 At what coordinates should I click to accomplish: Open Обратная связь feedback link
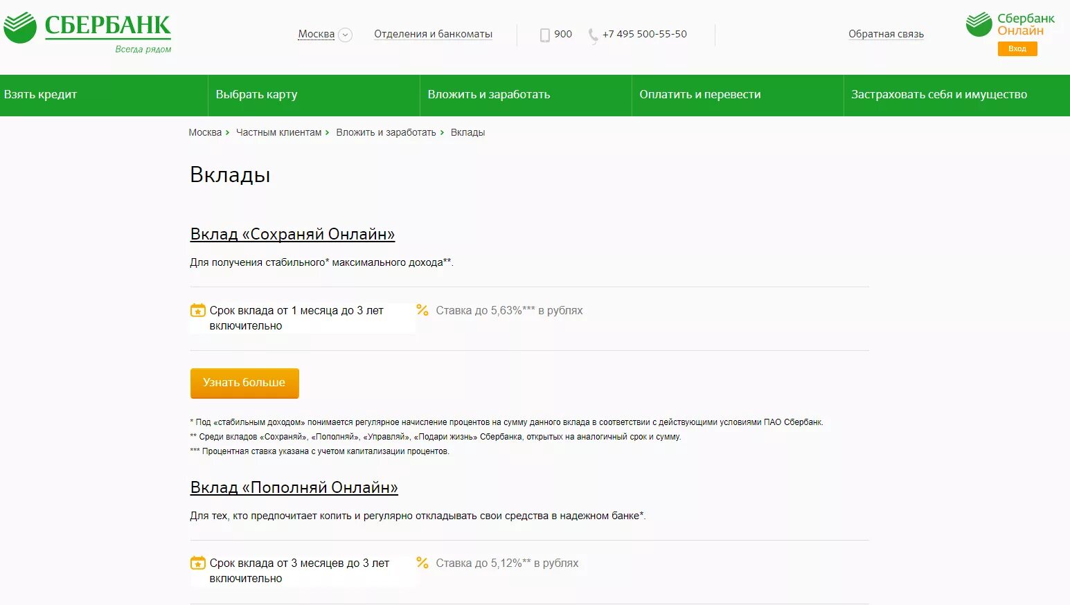click(886, 34)
